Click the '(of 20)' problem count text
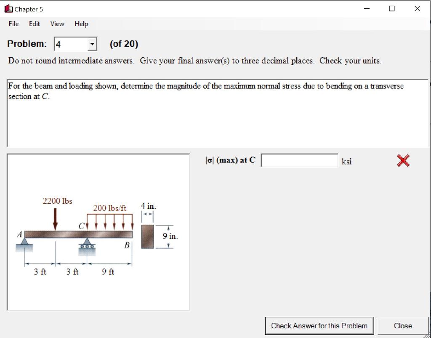This screenshot has height=338, width=431. pos(124,44)
